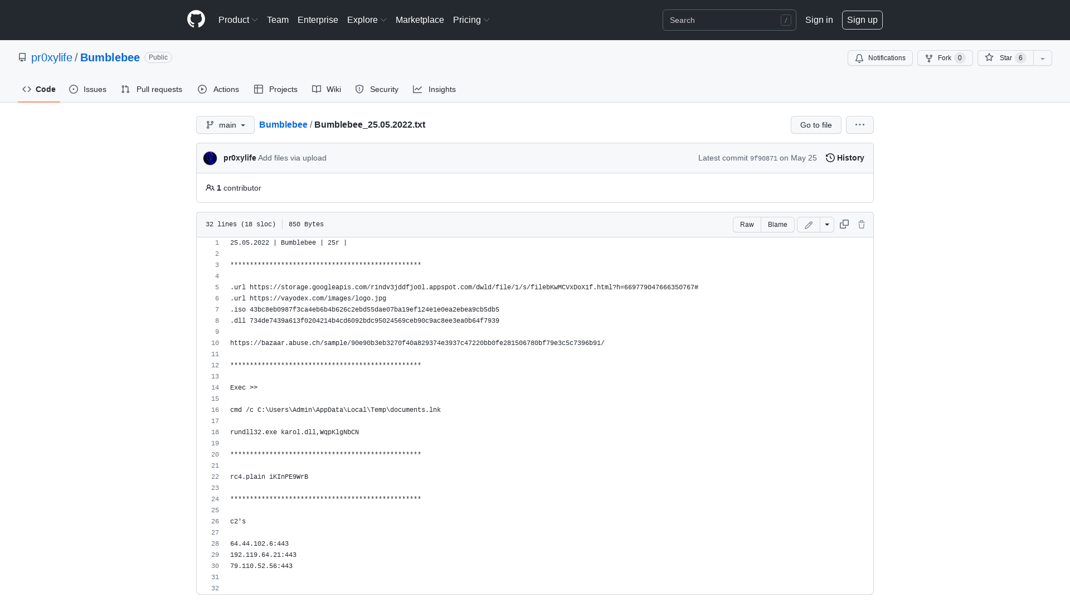This screenshot has width=1070, height=602.
Task: Star the Bumblebee repository
Action: [1005, 58]
